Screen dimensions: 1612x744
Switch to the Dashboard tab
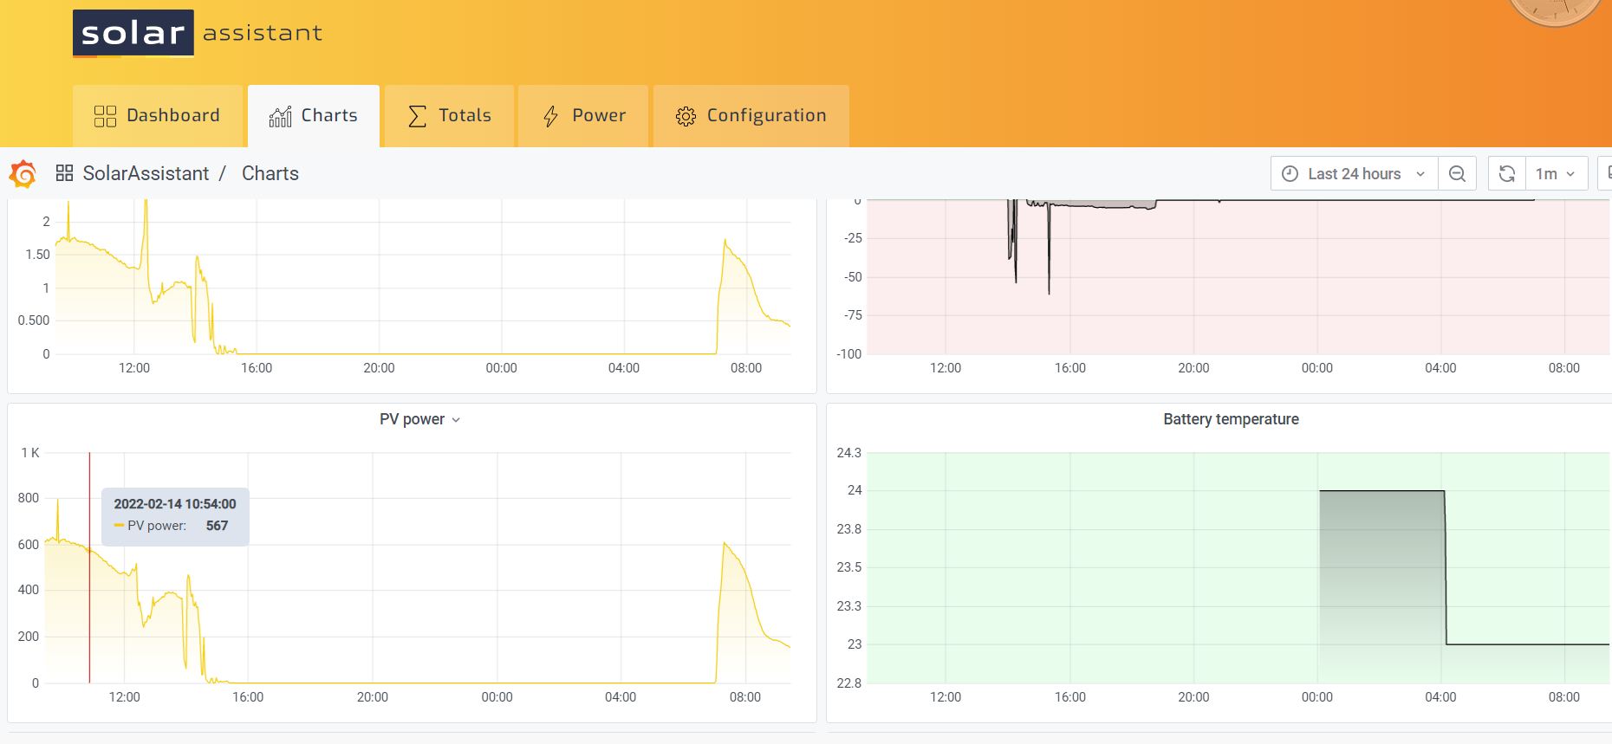click(x=158, y=116)
